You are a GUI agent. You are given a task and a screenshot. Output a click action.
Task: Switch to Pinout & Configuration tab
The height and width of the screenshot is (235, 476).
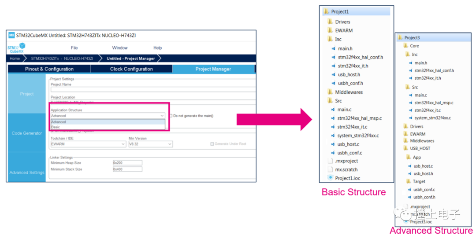[49, 69]
